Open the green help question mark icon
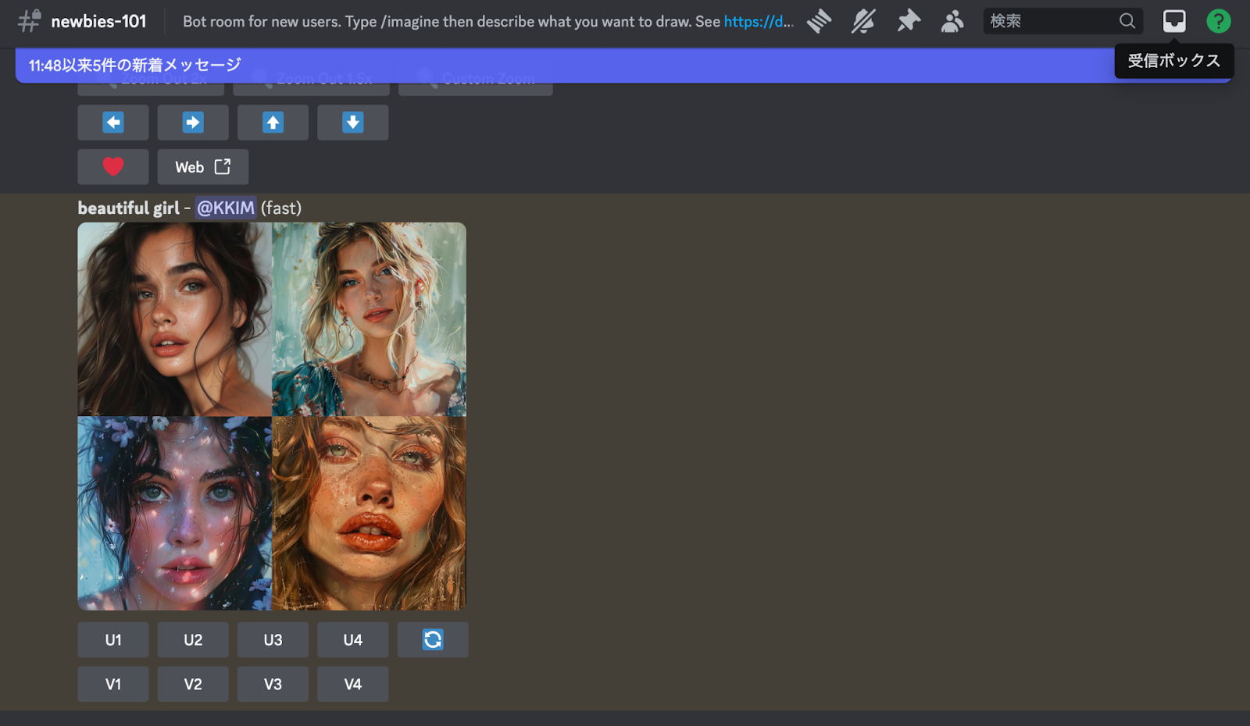Screen dimensions: 1250x726 [1218, 21]
